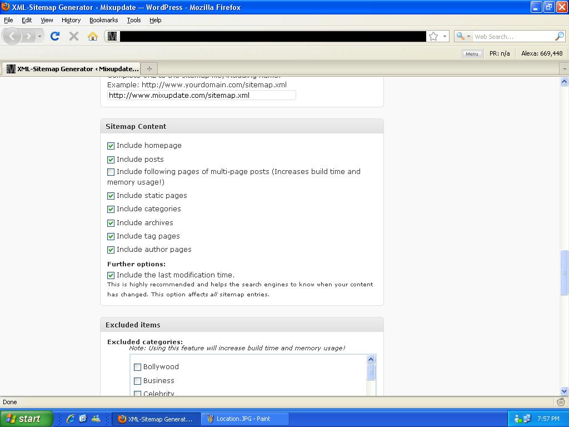Uncheck Include posts option
Image resolution: width=569 pixels, height=427 pixels.
tap(111, 160)
